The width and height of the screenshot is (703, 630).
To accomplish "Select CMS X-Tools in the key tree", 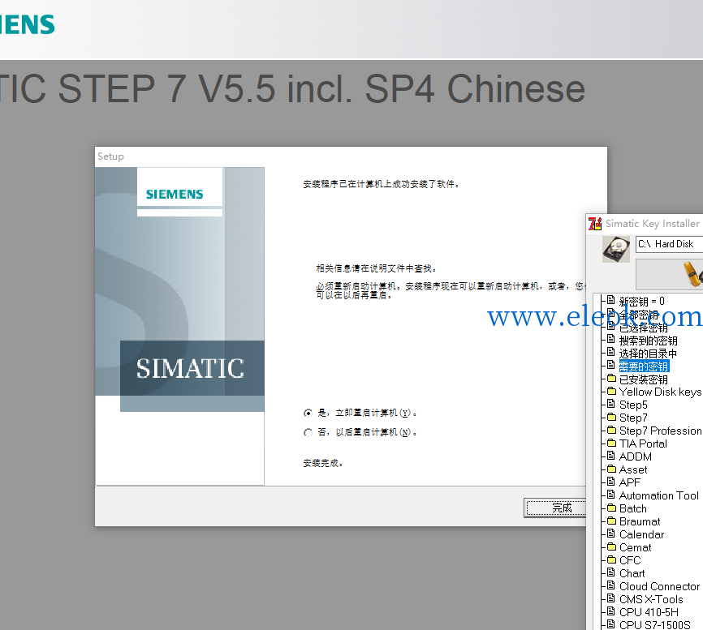I will (651, 599).
